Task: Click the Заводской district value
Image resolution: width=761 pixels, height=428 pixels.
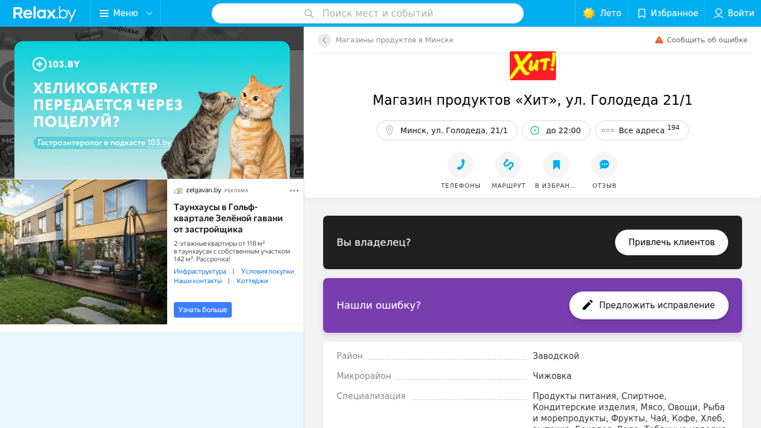Action: point(556,356)
